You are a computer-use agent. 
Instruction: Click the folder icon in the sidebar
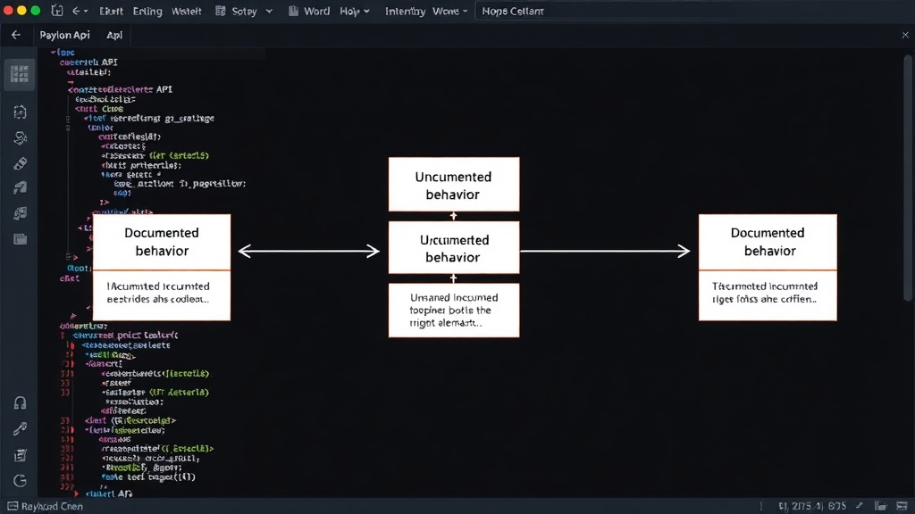(20, 239)
